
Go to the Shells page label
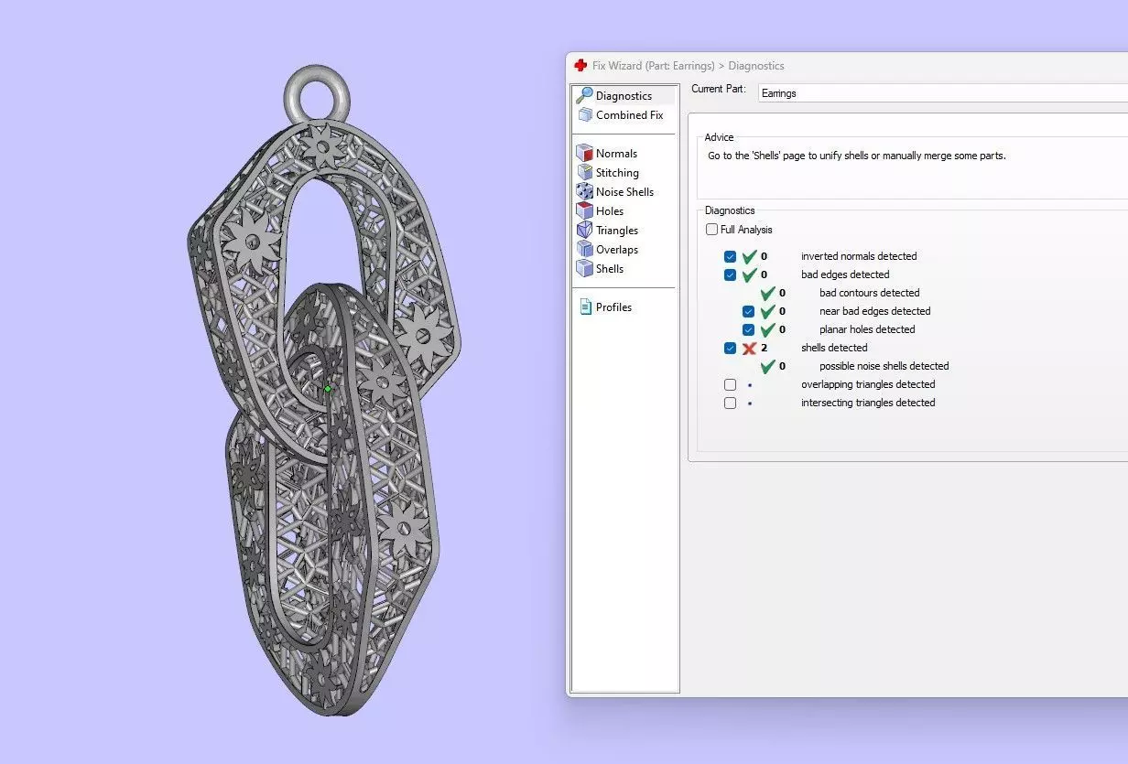(610, 269)
